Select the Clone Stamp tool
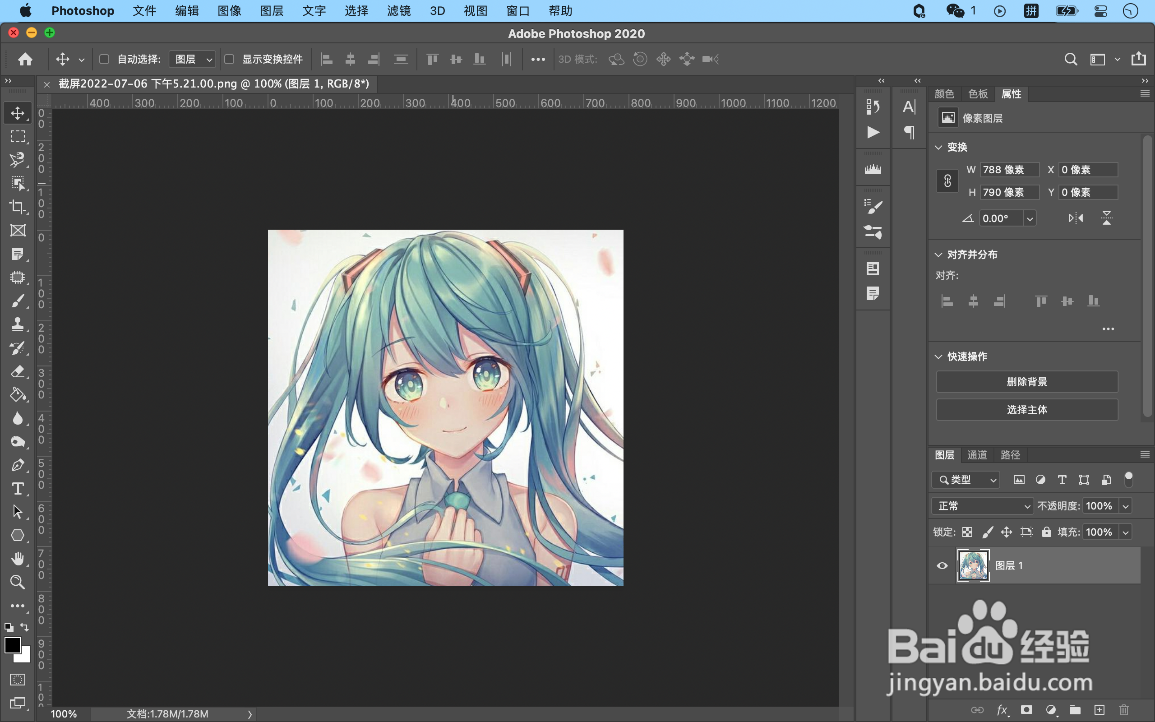Screen dimensions: 1155x722 (18, 324)
